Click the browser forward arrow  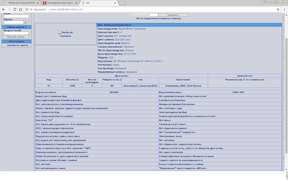(x=9, y=9)
